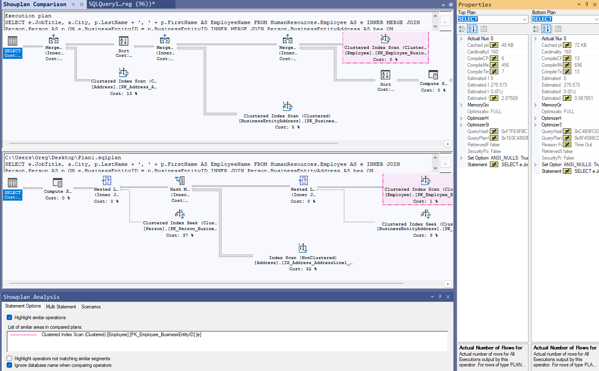The width and height of the screenshot is (599, 371).
Task: Open the Bottom Plan SELECT dropdown
Action: pos(596,19)
